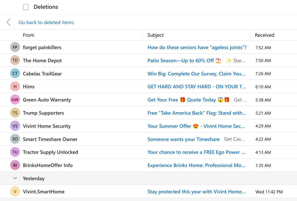297x201 pixels.
Task: Collapse the Yesterday group chevron
Action: point(15,178)
